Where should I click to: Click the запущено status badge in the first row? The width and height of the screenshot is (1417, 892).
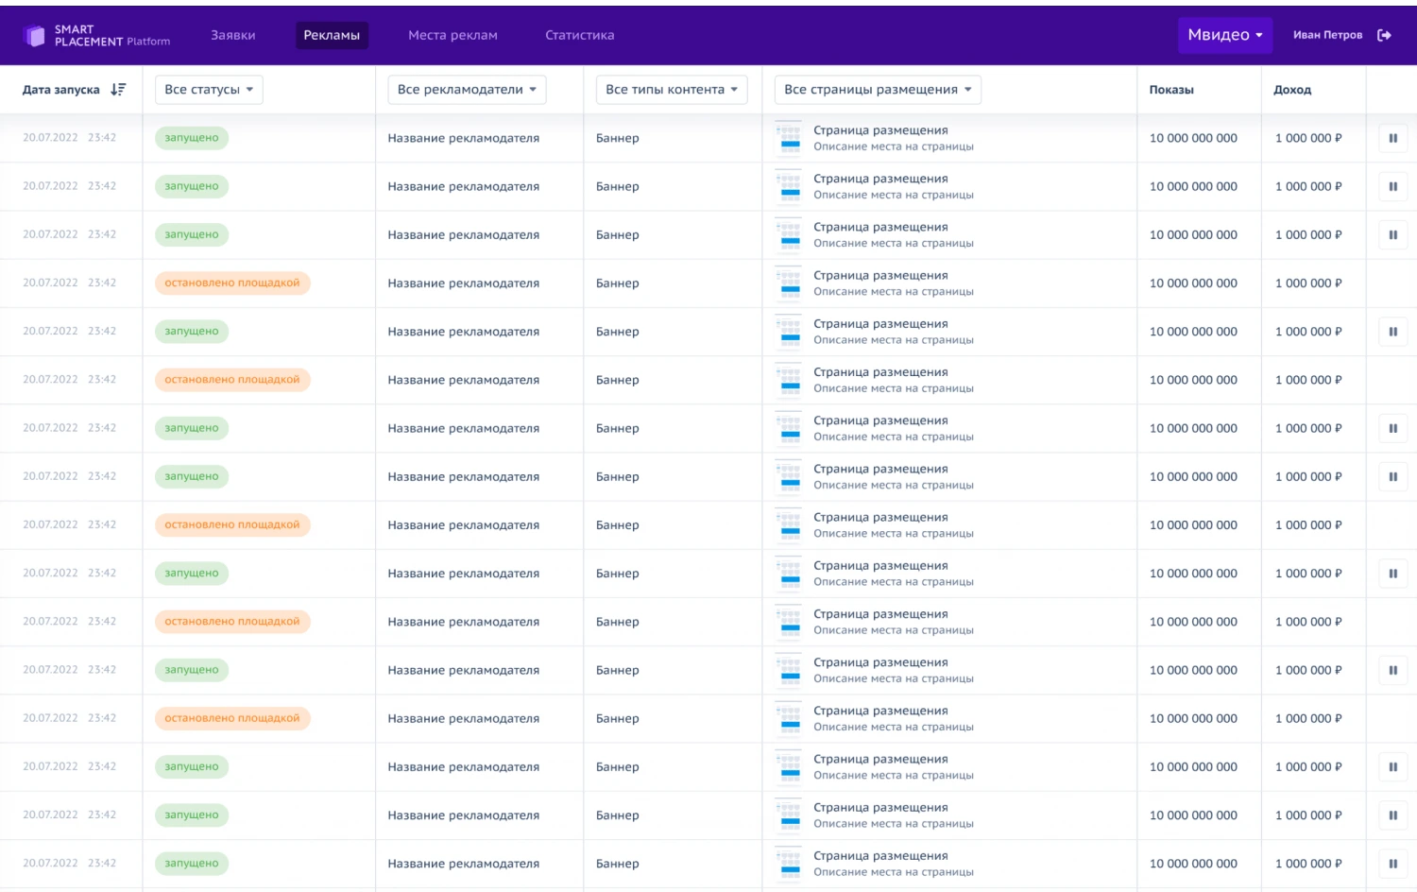(192, 138)
